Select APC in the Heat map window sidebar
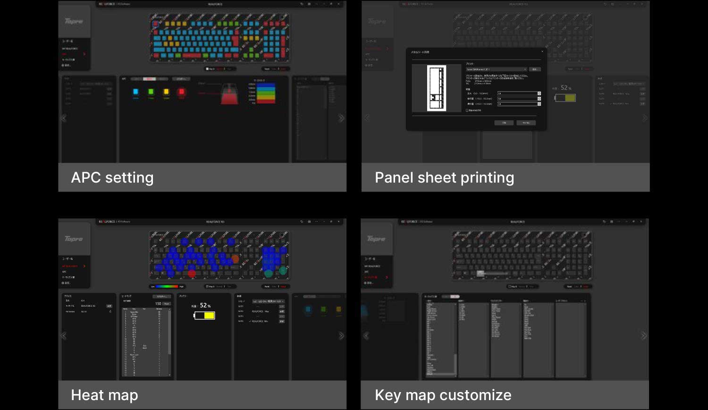The height and width of the screenshot is (410, 708). [x=64, y=272]
